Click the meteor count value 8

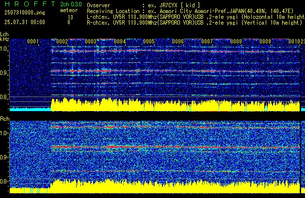(69, 22)
